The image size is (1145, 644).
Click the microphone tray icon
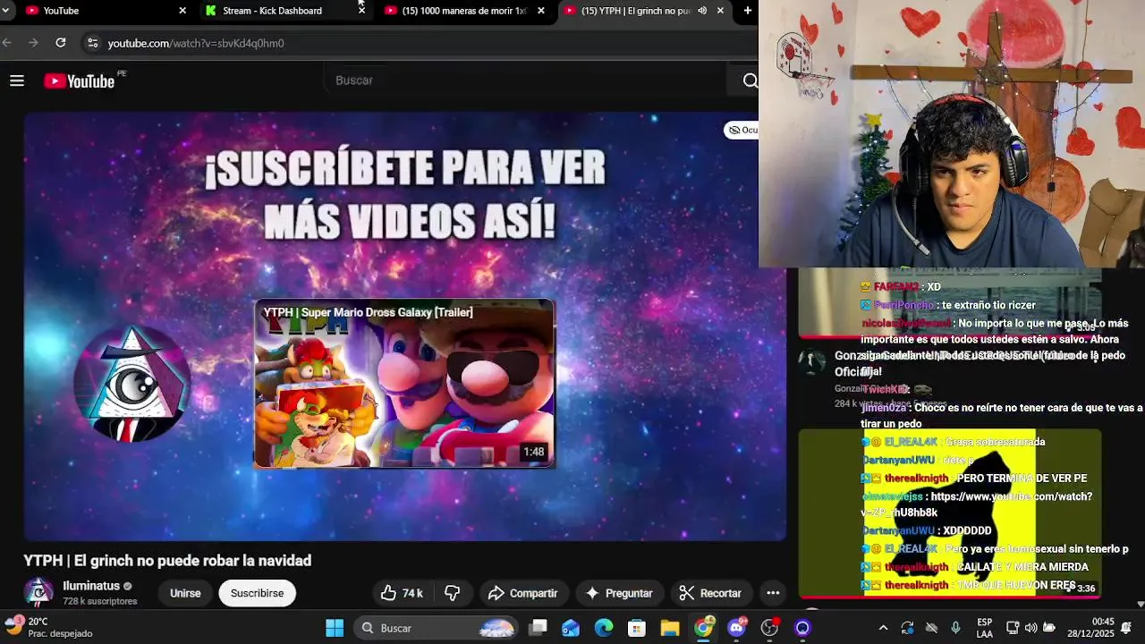pyautogui.click(x=955, y=628)
